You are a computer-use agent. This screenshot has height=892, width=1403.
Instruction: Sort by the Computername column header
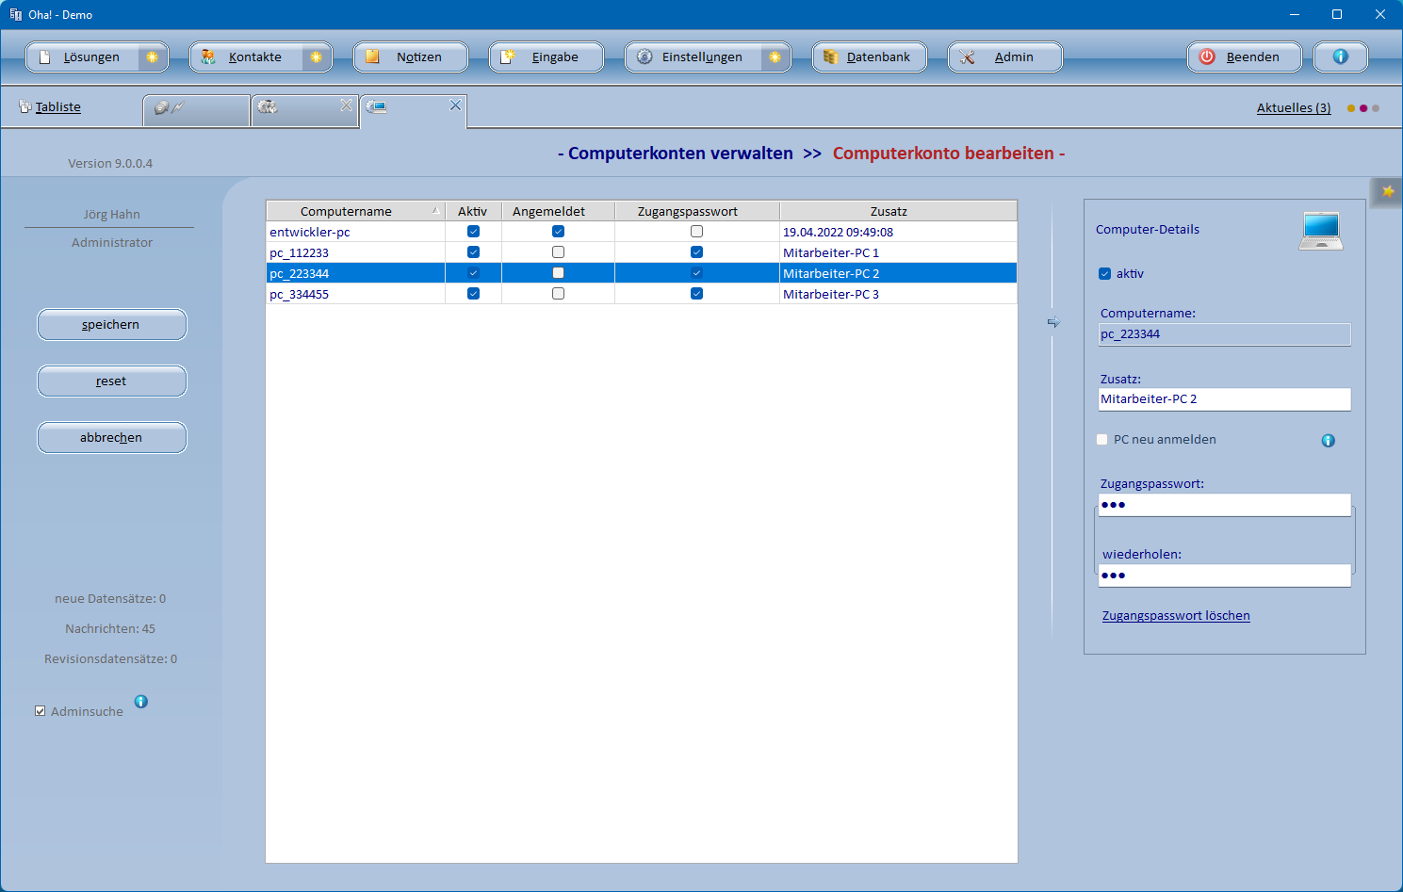pyautogui.click(x=346, y=211)
